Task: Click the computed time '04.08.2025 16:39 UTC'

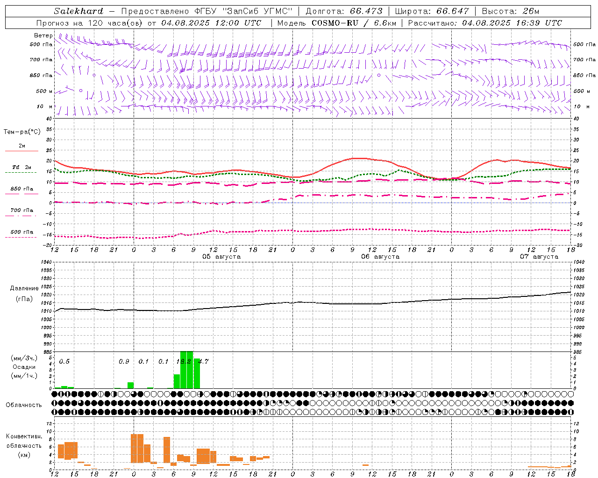Action: [x=512, y=23]
